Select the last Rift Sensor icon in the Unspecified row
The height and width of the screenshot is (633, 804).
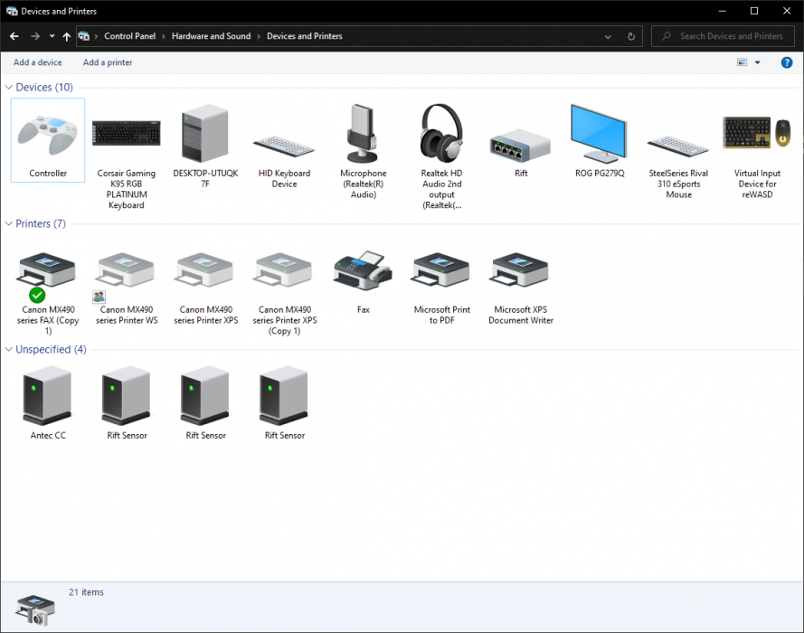click(284, 396)
